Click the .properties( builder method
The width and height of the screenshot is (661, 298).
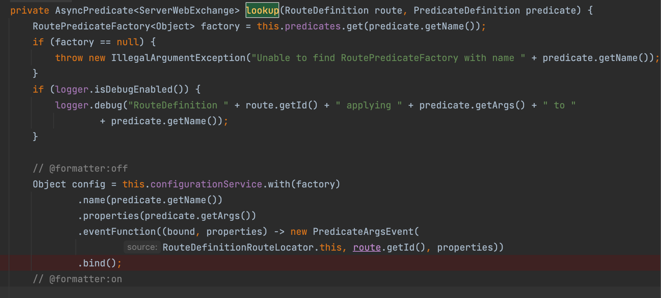pos(111,216)
